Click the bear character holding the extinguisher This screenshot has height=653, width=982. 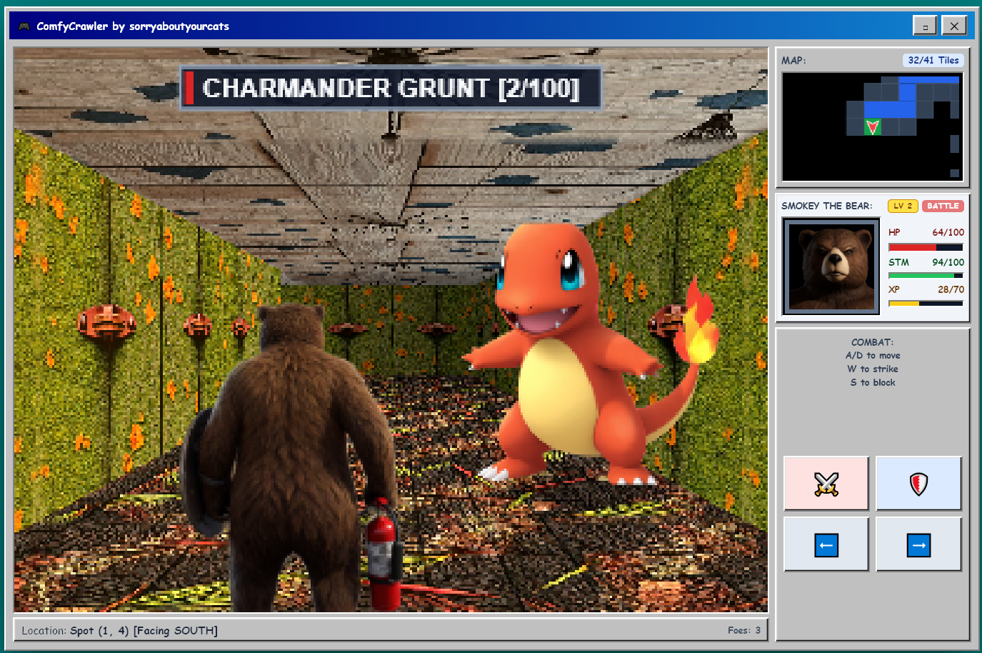pos(291,457)
